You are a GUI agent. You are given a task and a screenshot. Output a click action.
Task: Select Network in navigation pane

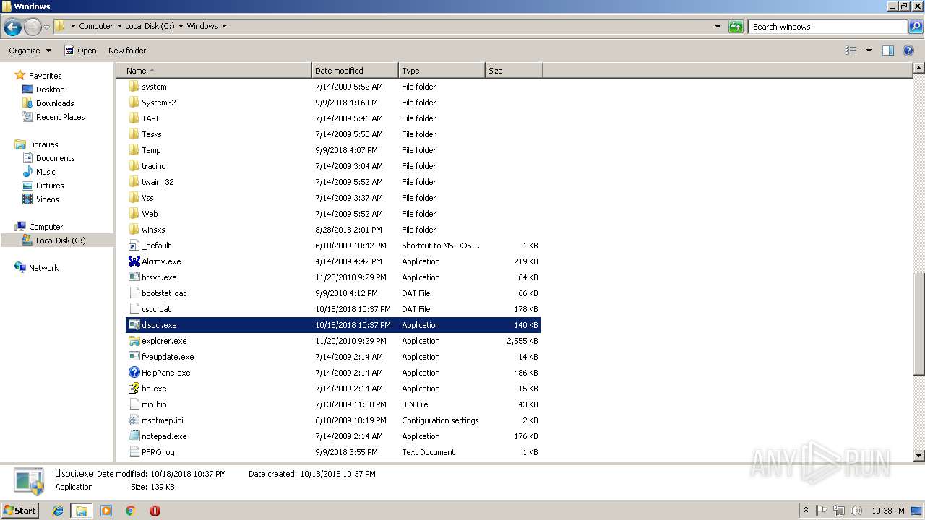(x=43, y=268)
